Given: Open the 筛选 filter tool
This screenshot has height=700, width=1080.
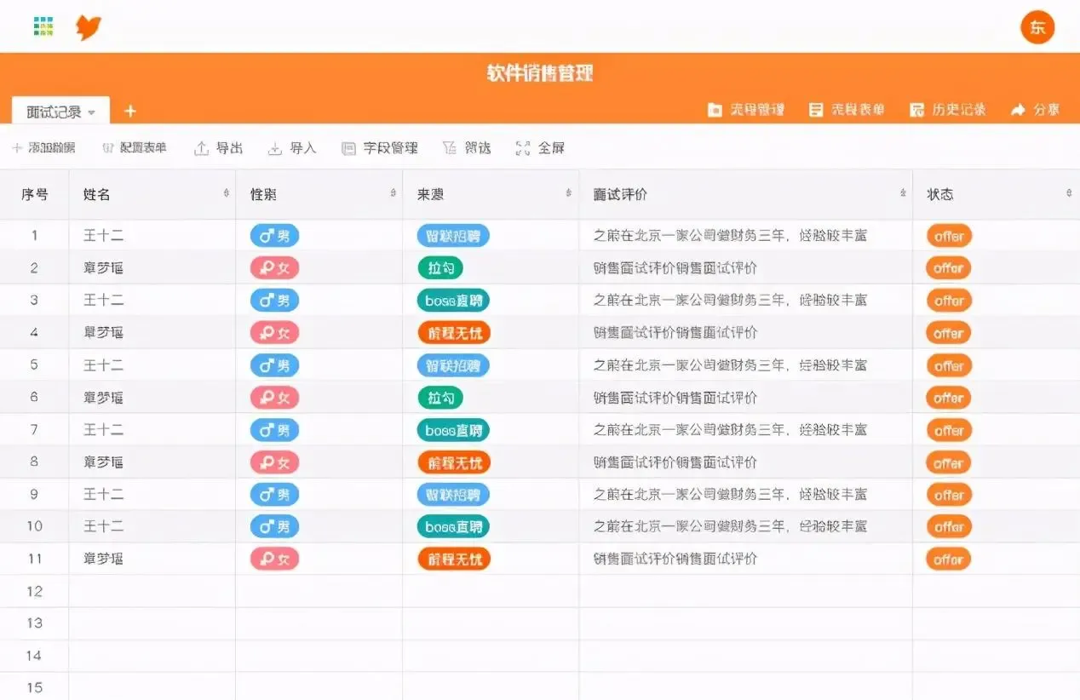Looking at the screenshot, I should click(x=467, y=147).
